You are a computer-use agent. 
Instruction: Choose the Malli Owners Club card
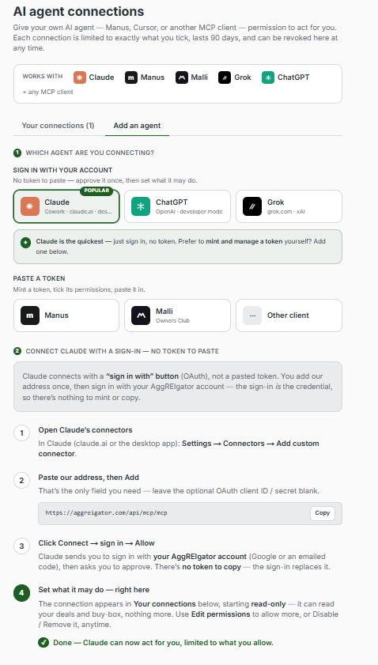tap(178, 315)
